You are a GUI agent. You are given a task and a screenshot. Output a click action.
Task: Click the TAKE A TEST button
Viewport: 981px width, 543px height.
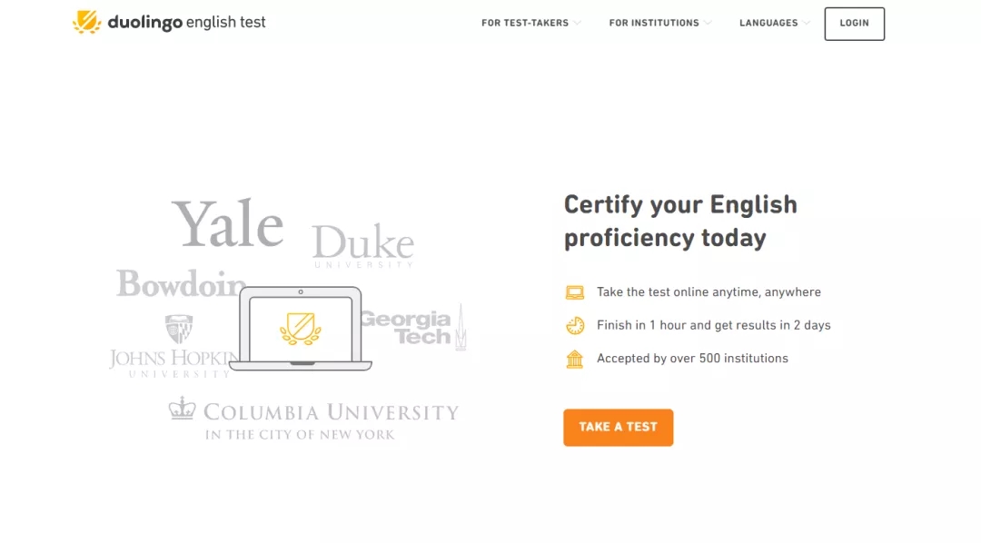[x=618, y=427]
